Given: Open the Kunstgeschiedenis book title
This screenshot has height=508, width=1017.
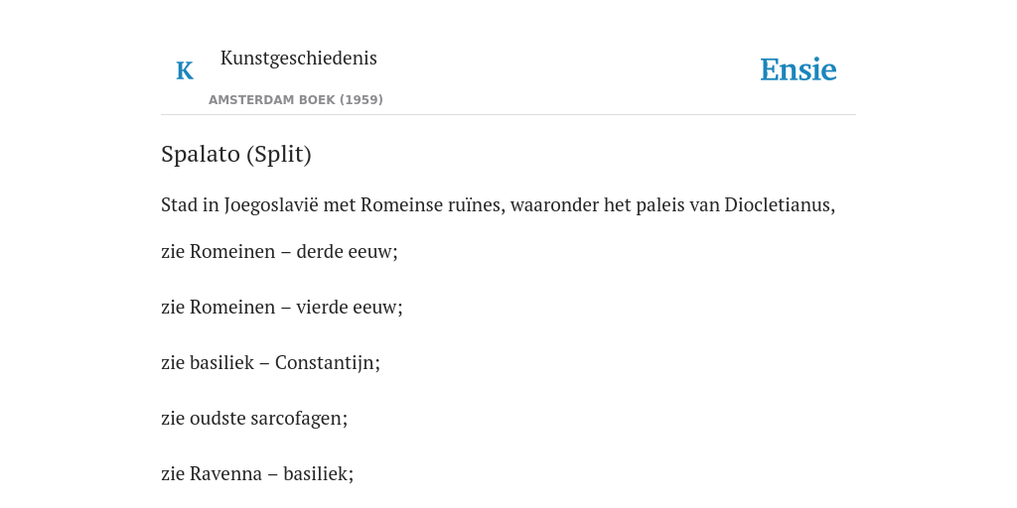Looking at the screenshot, I should [298, 59].
